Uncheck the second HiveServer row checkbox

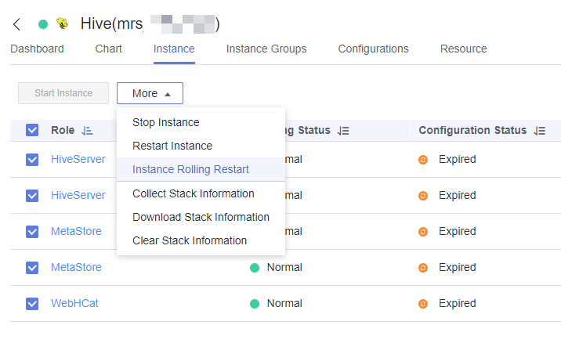tap(32, 196)
